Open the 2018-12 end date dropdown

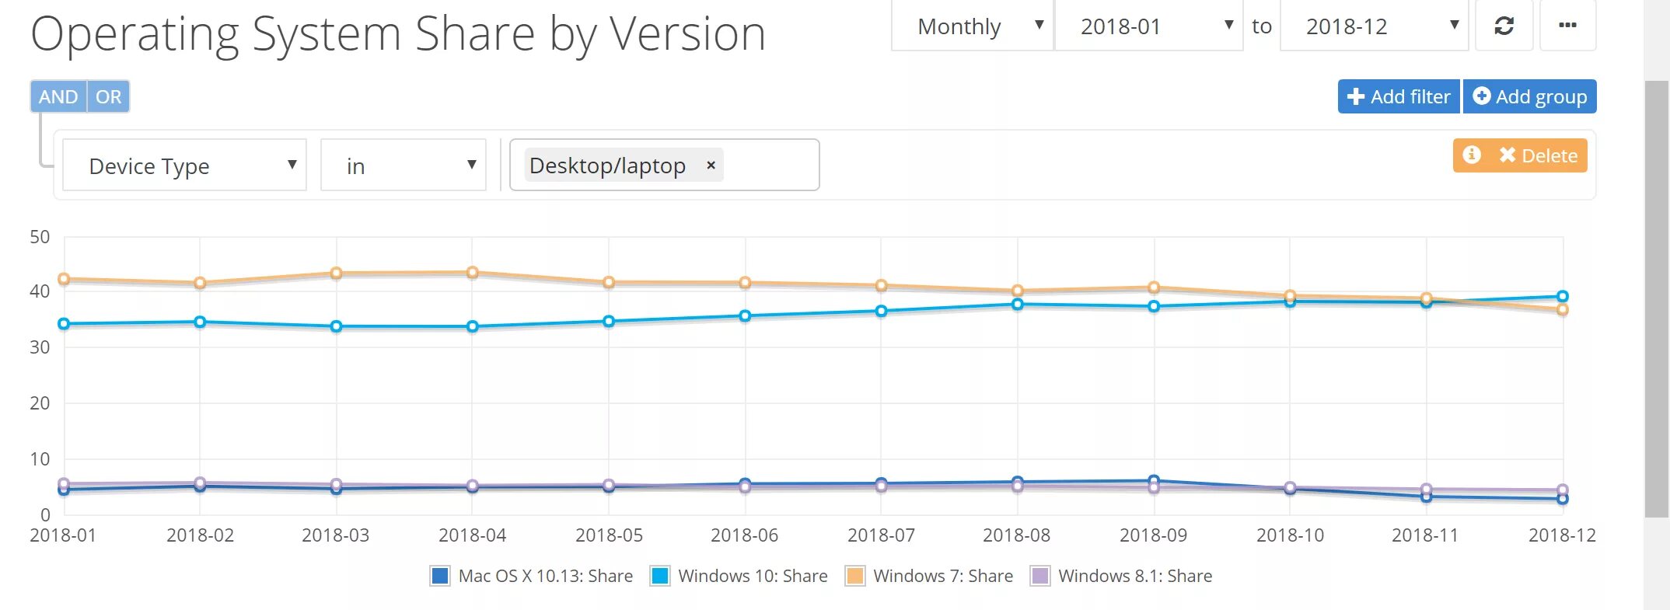1374,26
